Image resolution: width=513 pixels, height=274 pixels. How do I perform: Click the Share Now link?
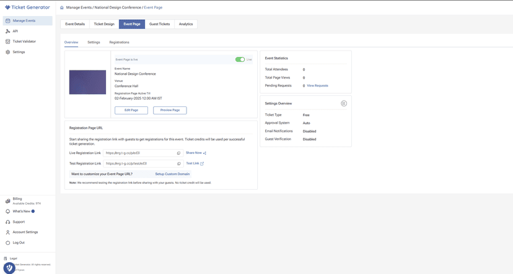click(194, 153)
